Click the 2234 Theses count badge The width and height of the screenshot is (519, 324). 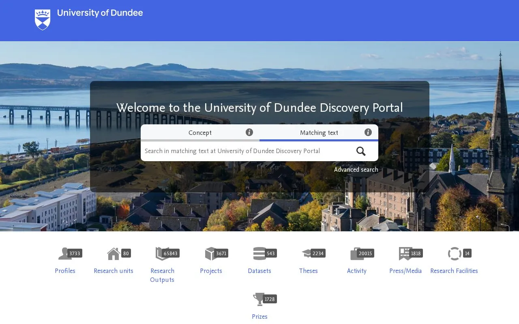click(x=318, y=254)
